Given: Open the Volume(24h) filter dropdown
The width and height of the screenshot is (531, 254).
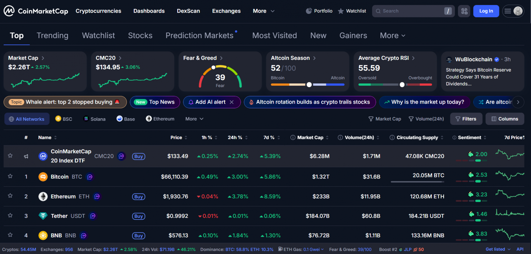Looking at the screenshot, I should pyautogui.click(x=426, y=119).
